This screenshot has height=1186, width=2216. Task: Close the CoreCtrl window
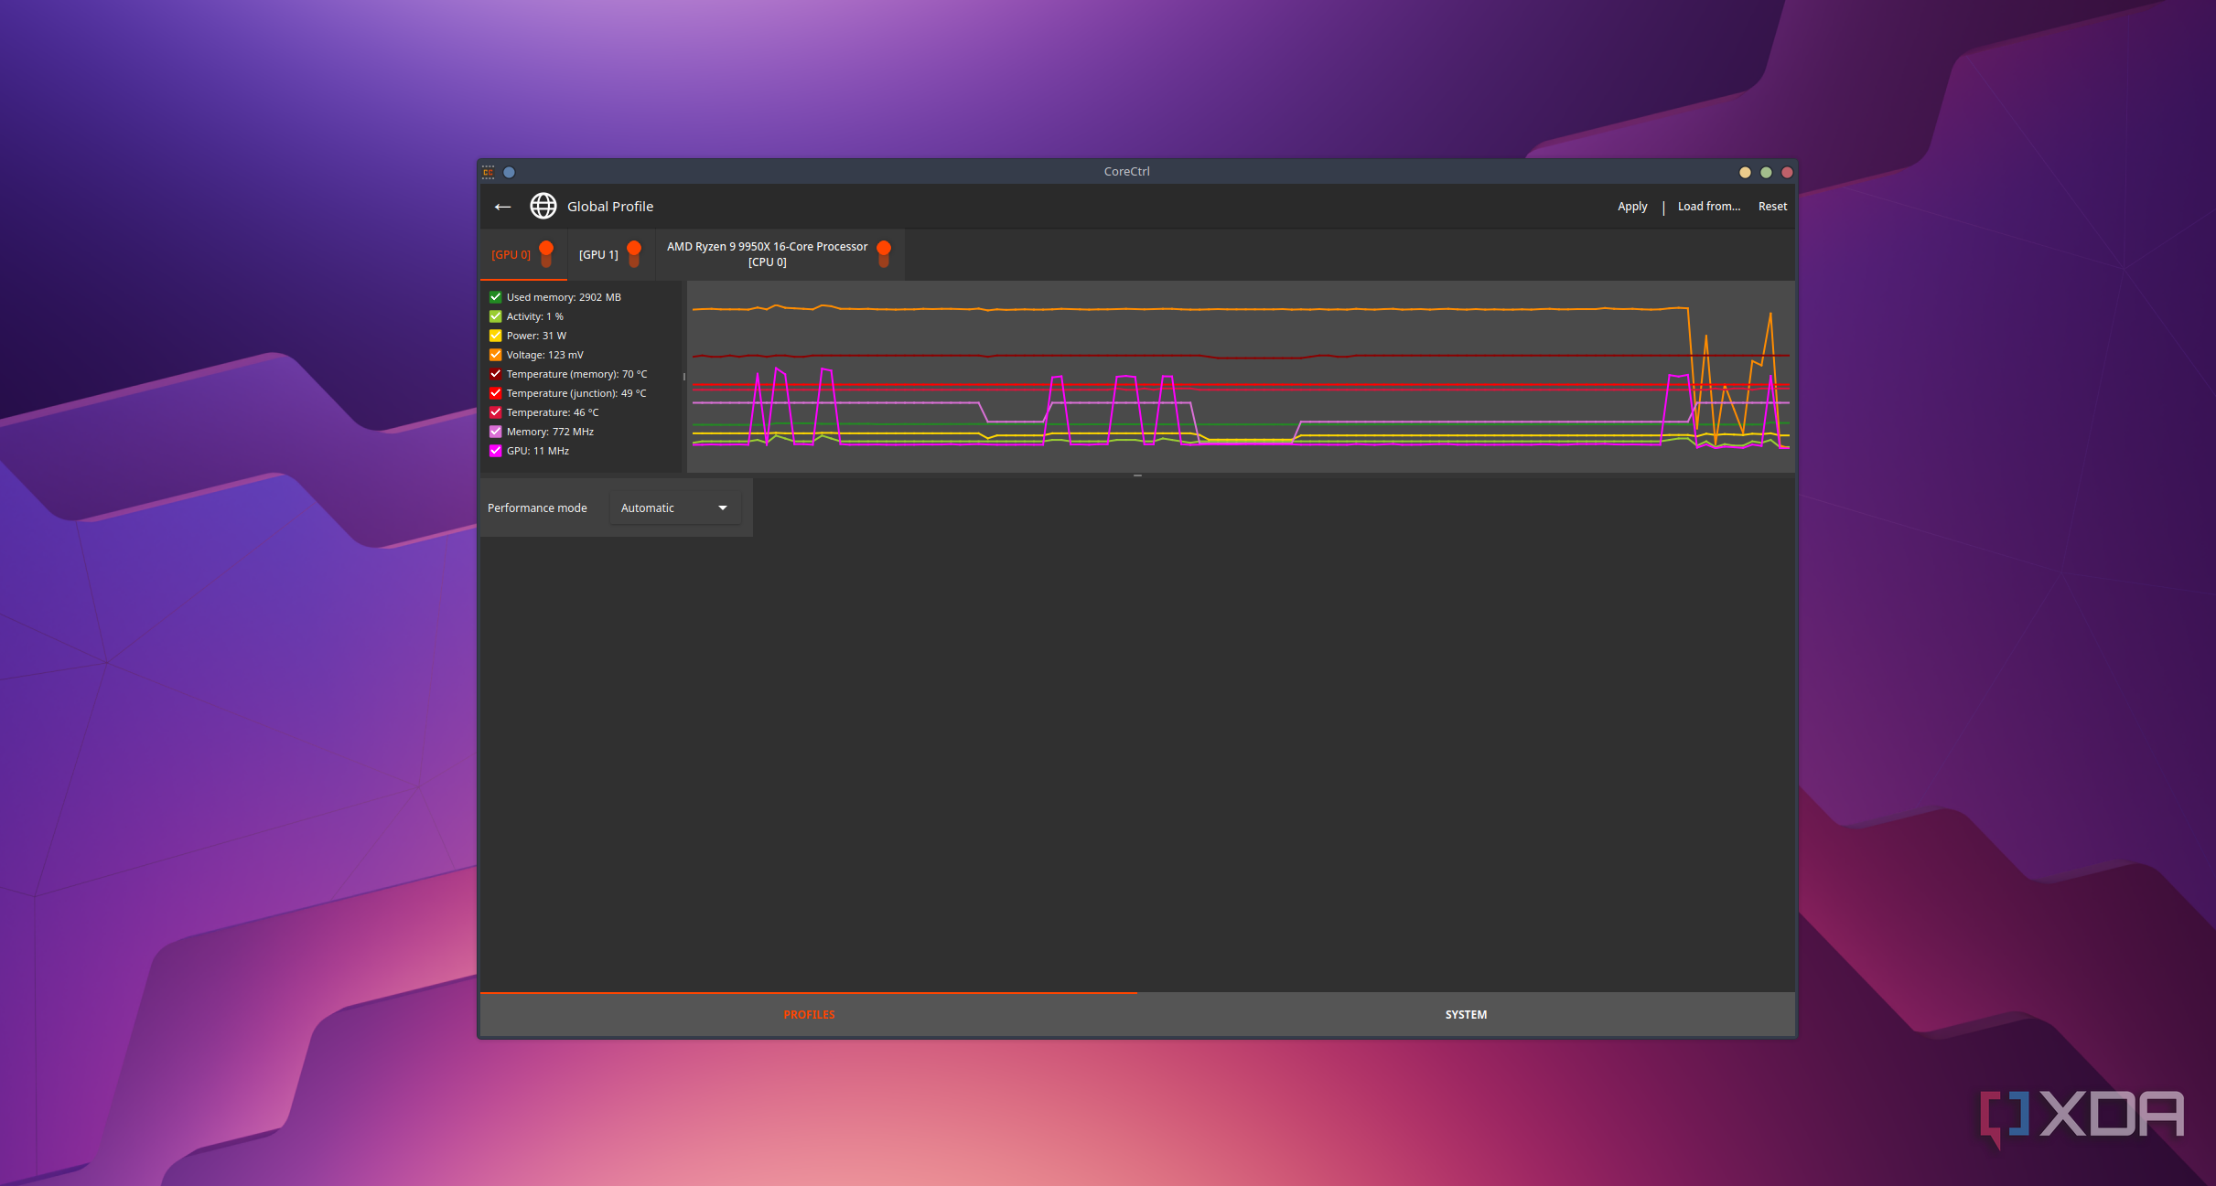[x=1787, y=172]
